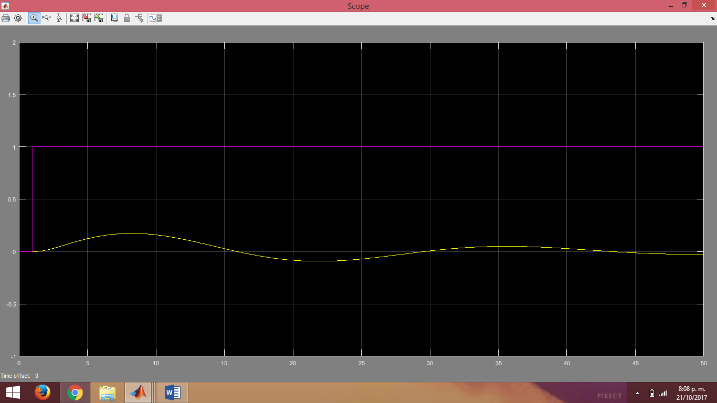Click the taskbar clock showing 8:08 p. m.

click(x=692, y=393)
